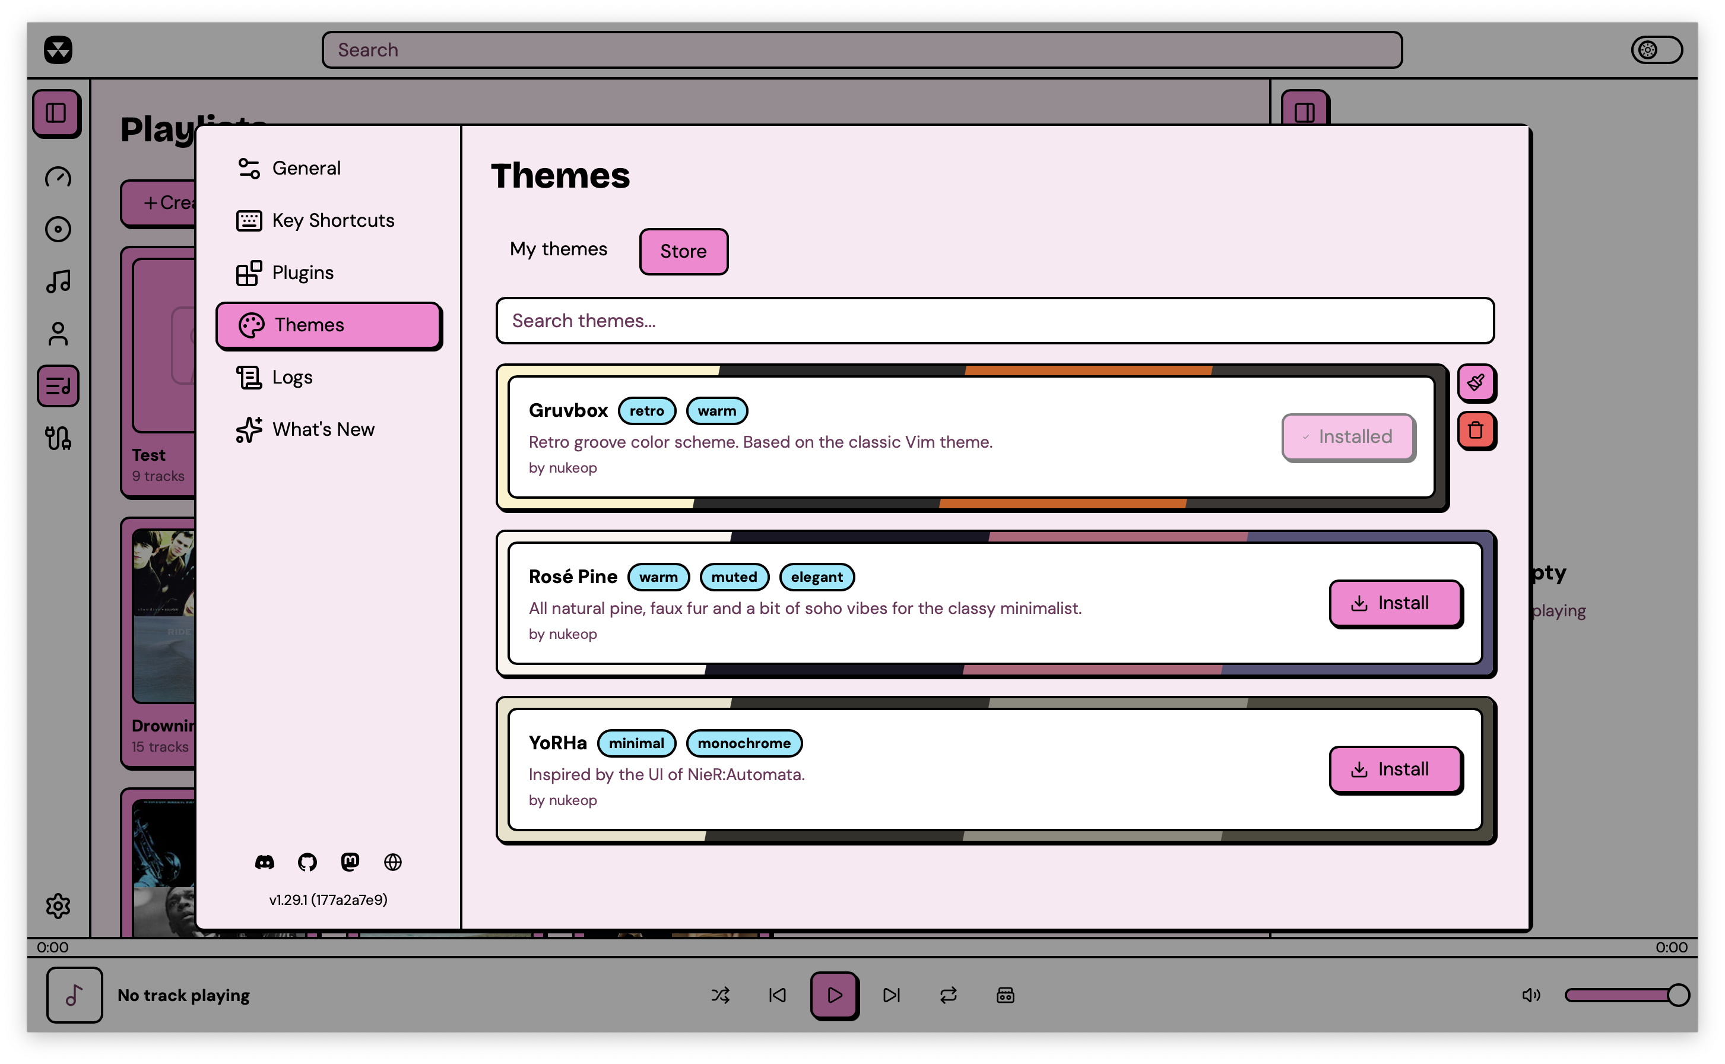This screenshot has width=1725, height=1064.
Task: Open favorite albums via the disc icon
Action: (x=58, y=229)
